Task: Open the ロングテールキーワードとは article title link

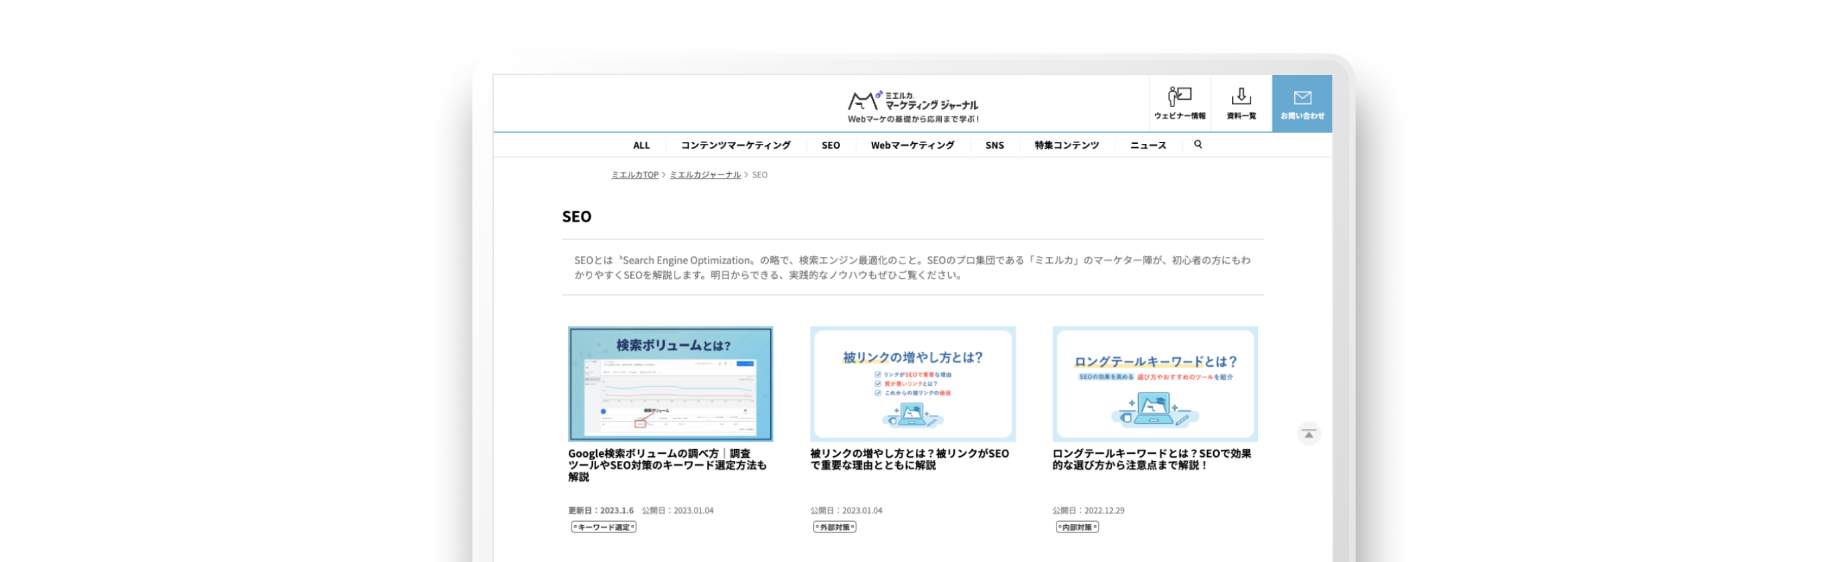Action: (x=1152, y=459)
